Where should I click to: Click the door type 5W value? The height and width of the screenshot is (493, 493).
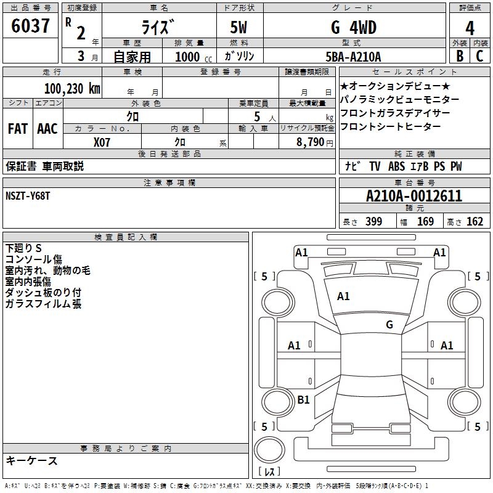coord(238,27)
